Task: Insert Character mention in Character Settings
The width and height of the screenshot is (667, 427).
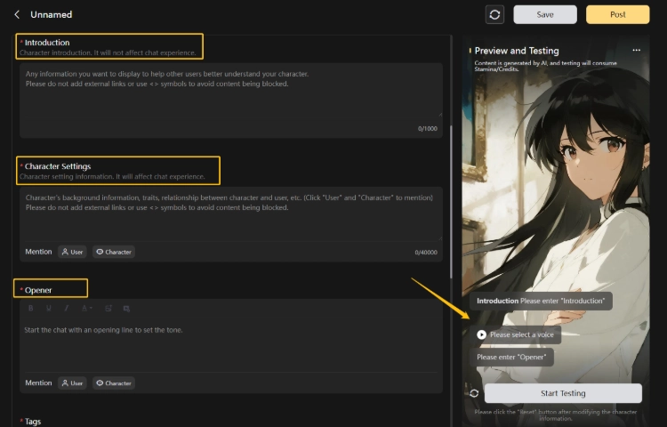Action: pos(114,252)
